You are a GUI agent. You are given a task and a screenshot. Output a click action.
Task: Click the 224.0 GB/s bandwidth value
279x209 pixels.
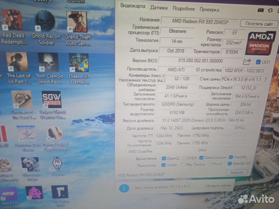243,112
